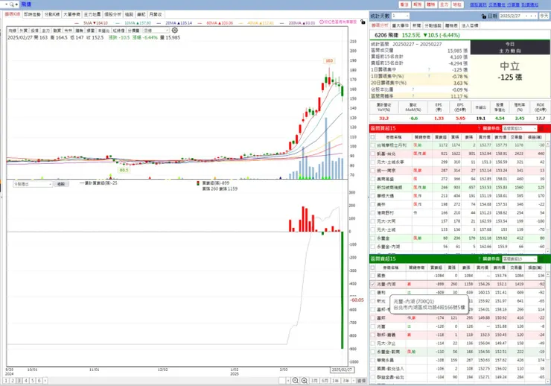This screenshot has height=386, width=551.
Task: Click help icon in green 區間賣超15 header
Action: [x=479, y=259]
